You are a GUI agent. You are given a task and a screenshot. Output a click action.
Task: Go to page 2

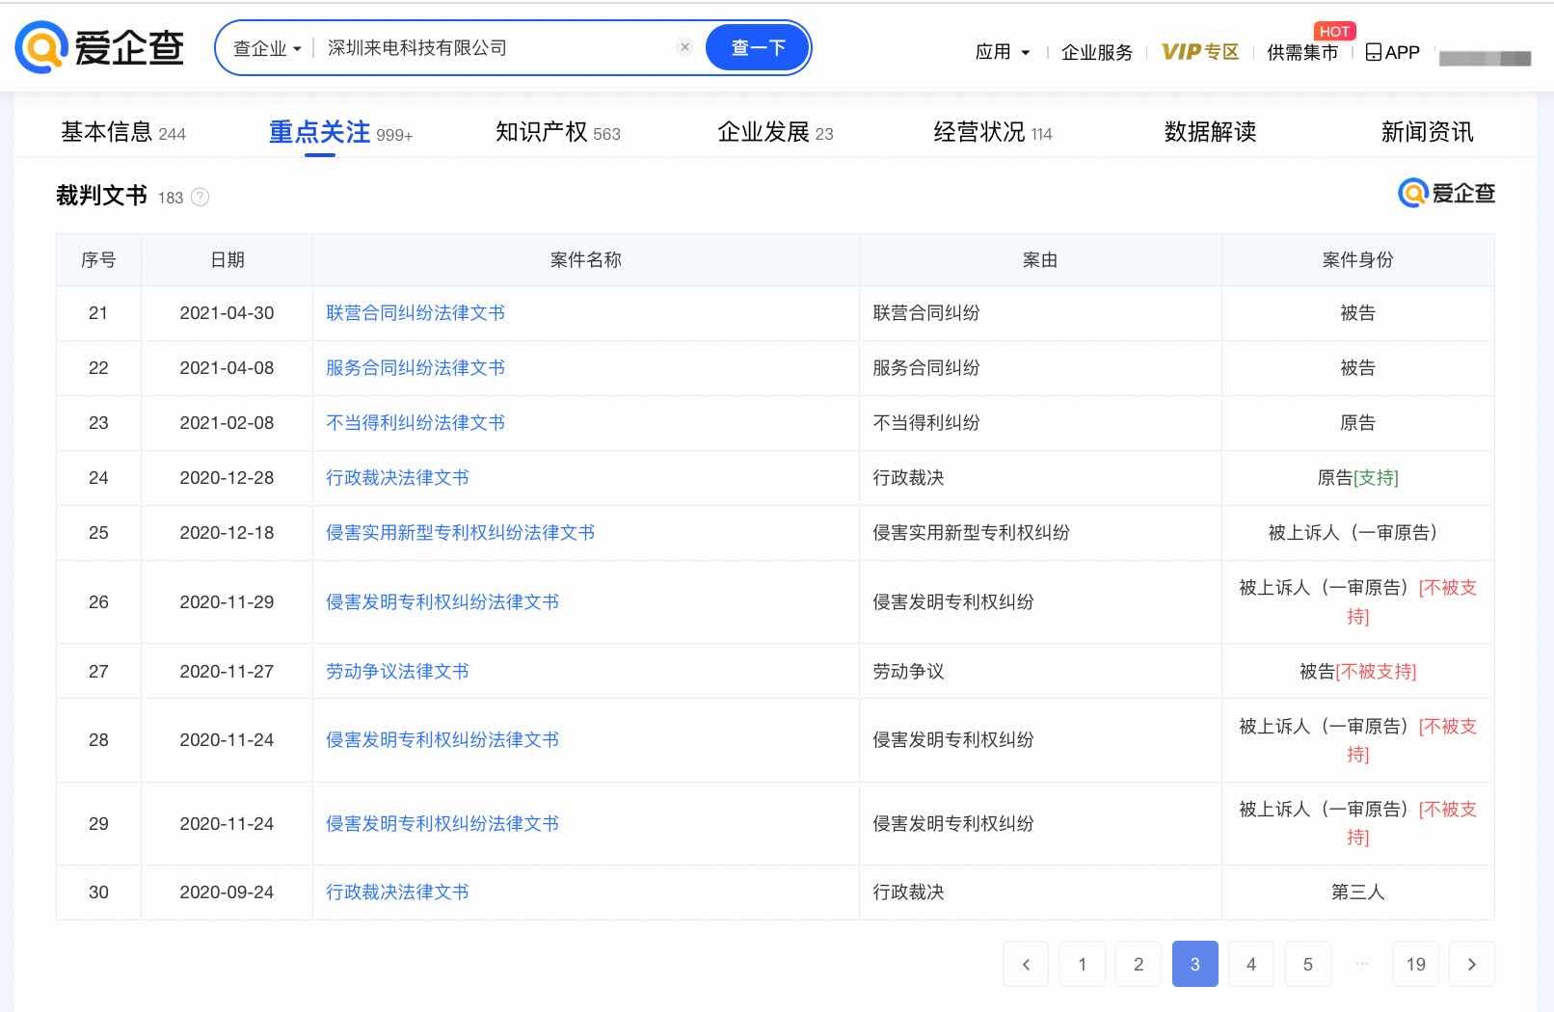(x=1139, y=964)
